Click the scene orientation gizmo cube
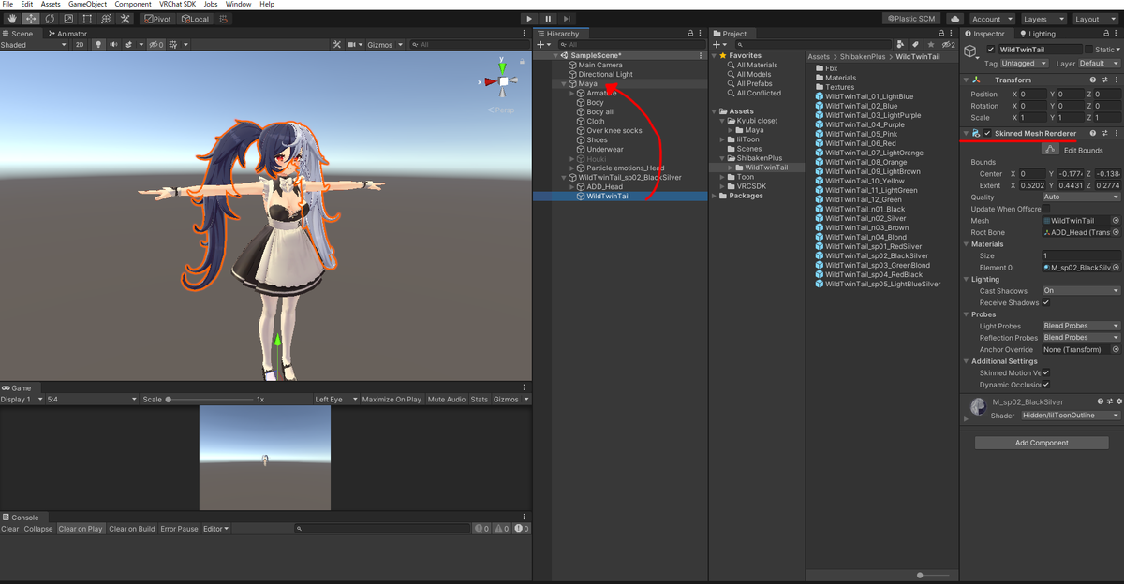 click(503, 82)
